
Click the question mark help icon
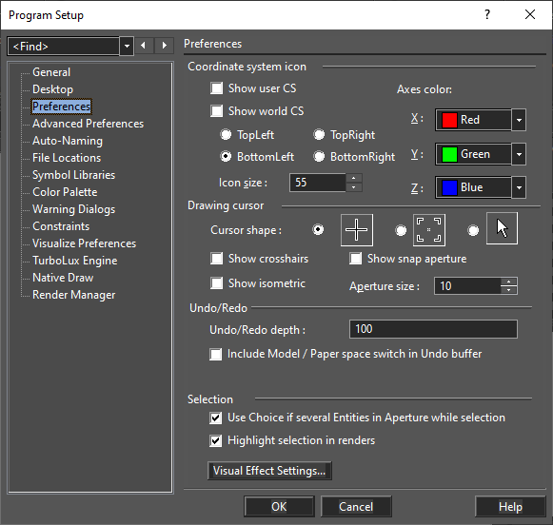click(487, 15)
